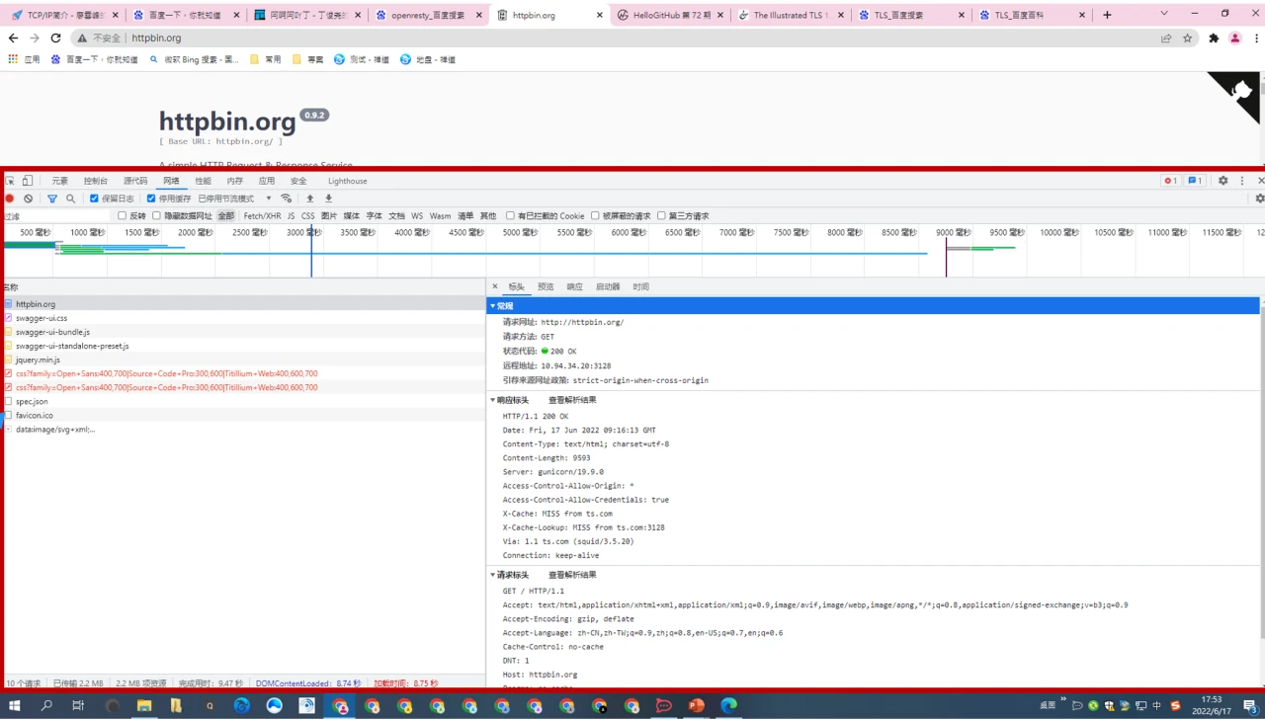Collapse the 响应标头 section
Screen dimensions: 1265x720
493,400
